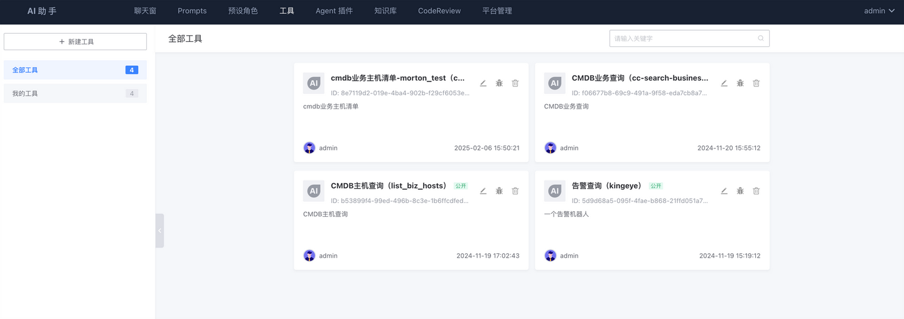Delete the 告警查询 kingeye tool
This screenshot has height=319, width=904.
[x=756, y=191]
